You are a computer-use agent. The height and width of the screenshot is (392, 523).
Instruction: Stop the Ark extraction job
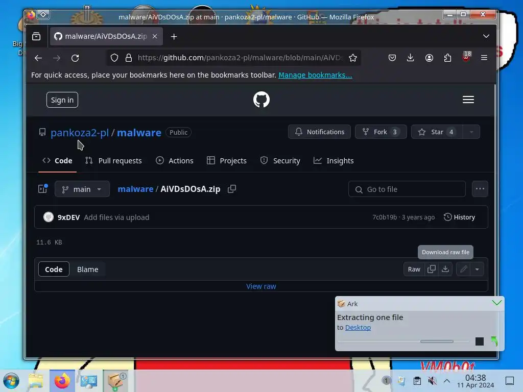[x=479, y=341]
